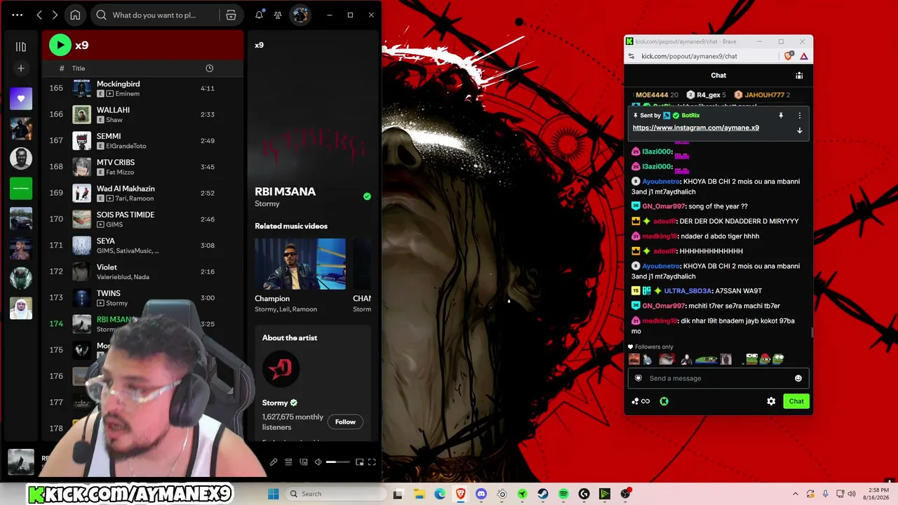Open the chat points icon beside infinity symbol
The image size is (898, 505).
click(x=635, y=401)
